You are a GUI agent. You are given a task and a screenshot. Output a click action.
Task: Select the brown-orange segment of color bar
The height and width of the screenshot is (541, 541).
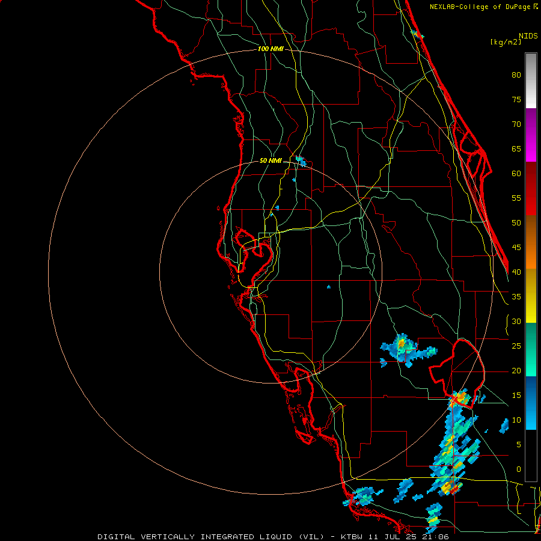tap(531, 242)
